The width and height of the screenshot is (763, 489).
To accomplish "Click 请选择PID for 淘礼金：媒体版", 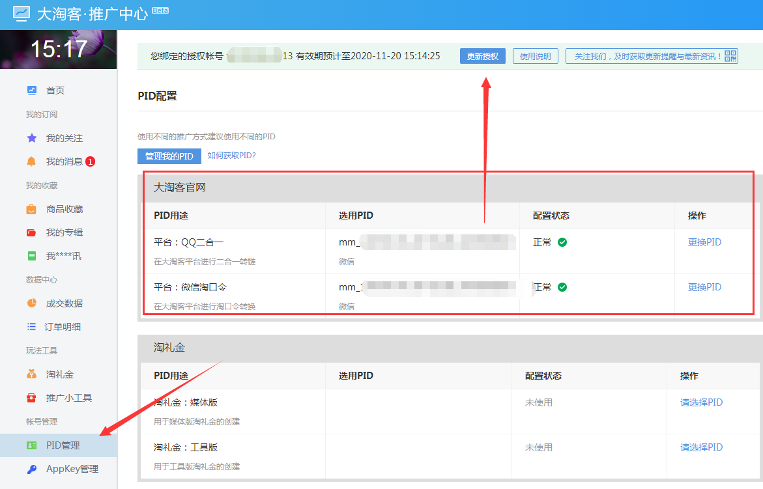I will (x=701, y=402).
